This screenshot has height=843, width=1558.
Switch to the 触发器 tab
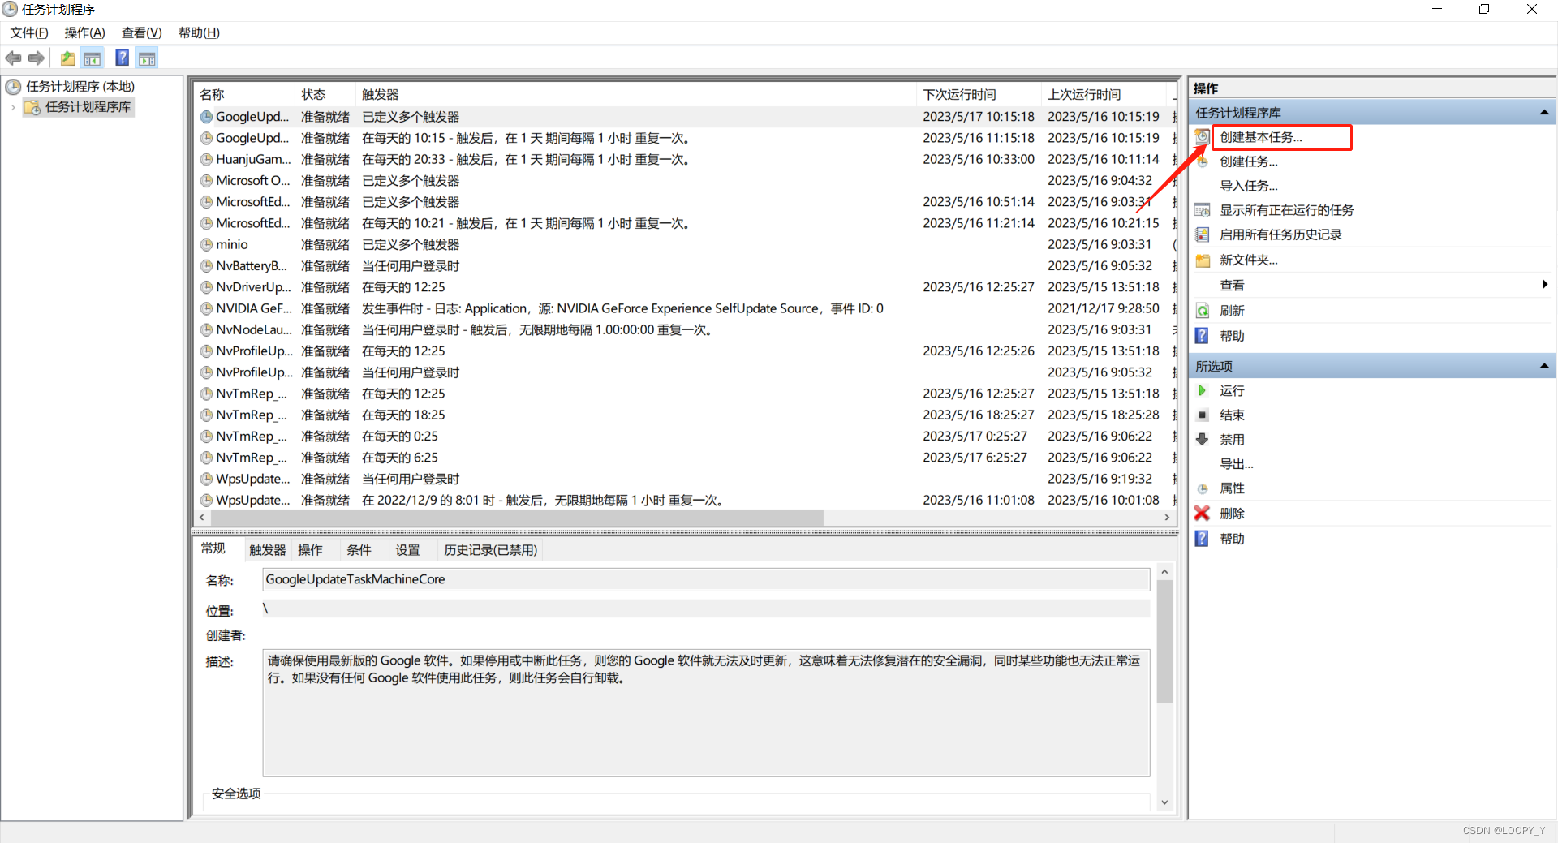click(x=268, y=550)
